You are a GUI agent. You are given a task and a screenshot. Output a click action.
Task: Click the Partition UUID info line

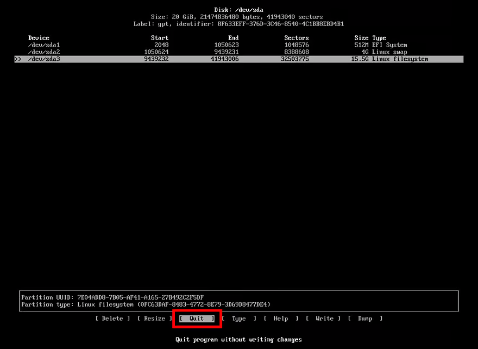click(x=112, y=297)
